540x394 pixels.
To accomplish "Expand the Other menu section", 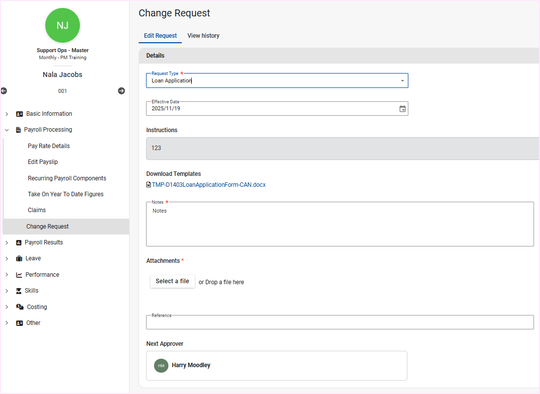I will 7,323.
